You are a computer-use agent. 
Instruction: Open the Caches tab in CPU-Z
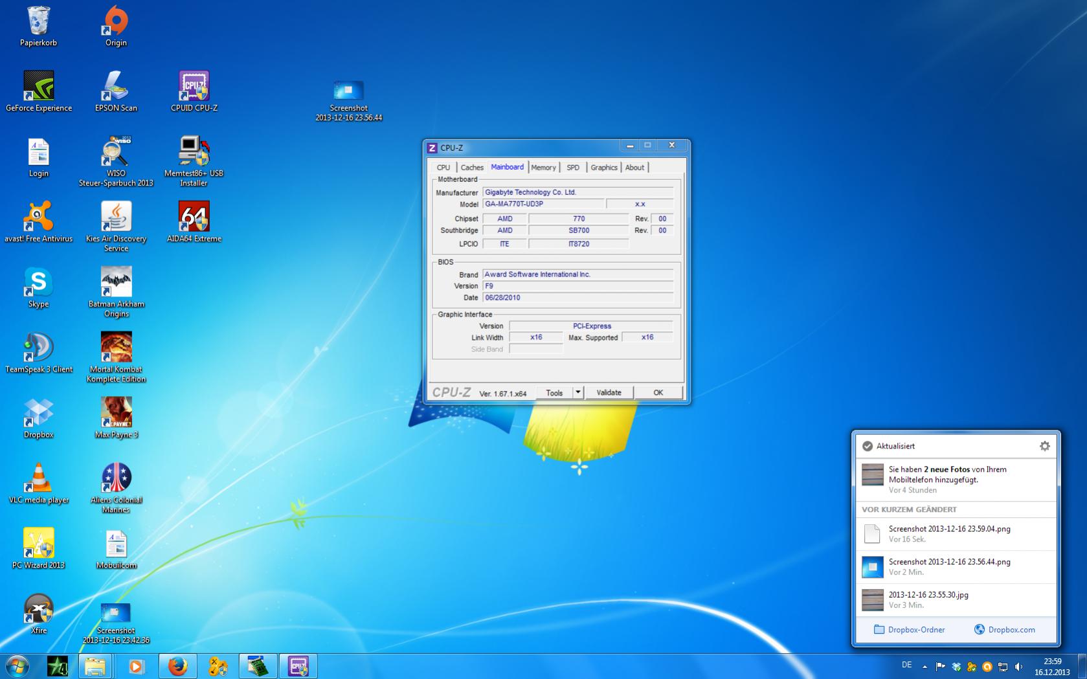point(472,168)
